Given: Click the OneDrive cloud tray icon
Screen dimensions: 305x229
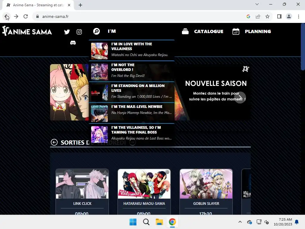Looking at the screenshot, I should [x=250, y=222].
